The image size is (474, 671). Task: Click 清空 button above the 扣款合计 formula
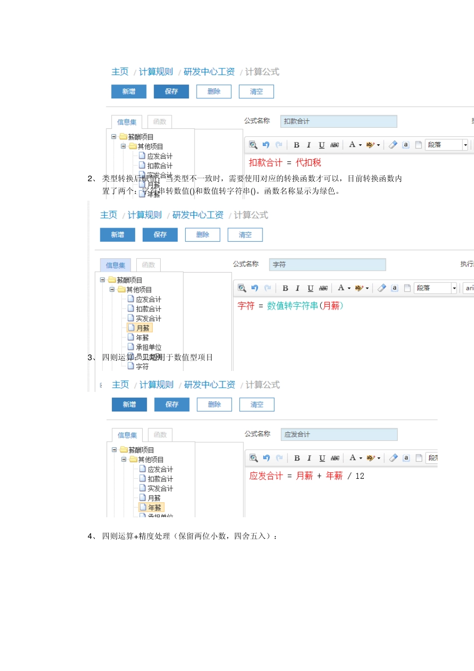click(x=256, y=91)
